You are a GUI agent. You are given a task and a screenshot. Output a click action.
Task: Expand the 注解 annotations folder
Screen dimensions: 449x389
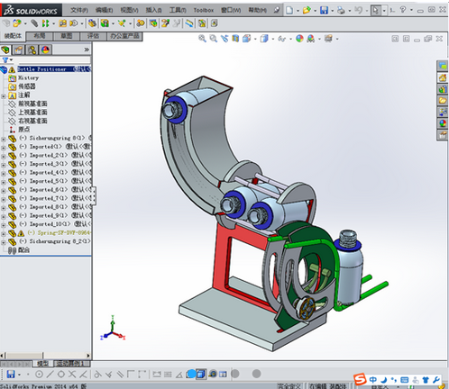click(x=4, y=96)
